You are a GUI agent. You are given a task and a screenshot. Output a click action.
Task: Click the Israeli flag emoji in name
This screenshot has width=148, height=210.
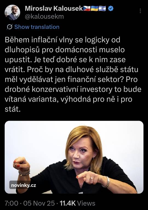(x=102, y=9)
